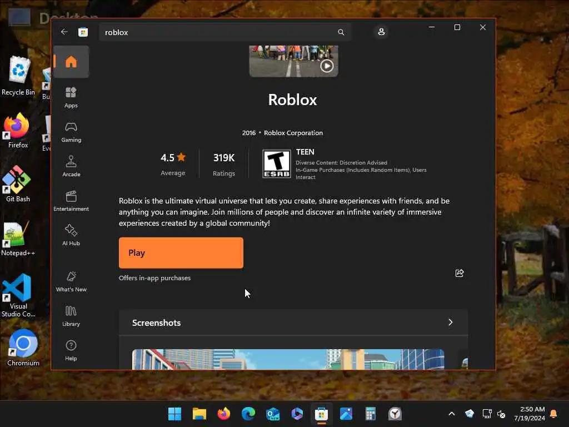Open Calculator from the taskbar
Screen dimensions: 569x427
371,414
